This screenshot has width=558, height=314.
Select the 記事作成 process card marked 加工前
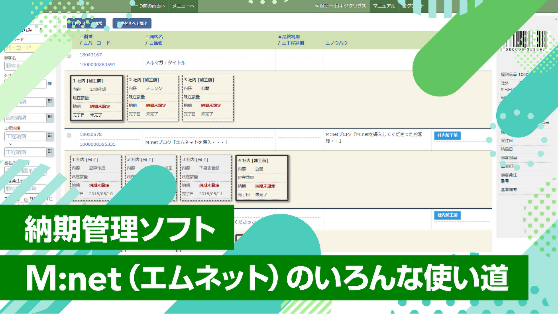tap(96, 98)
